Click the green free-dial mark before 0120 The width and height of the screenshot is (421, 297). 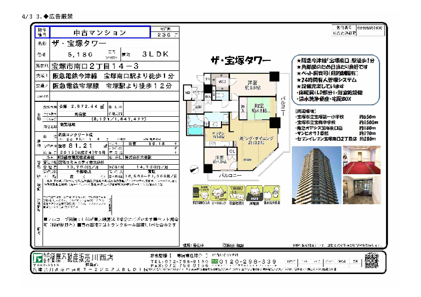(215, 262)
